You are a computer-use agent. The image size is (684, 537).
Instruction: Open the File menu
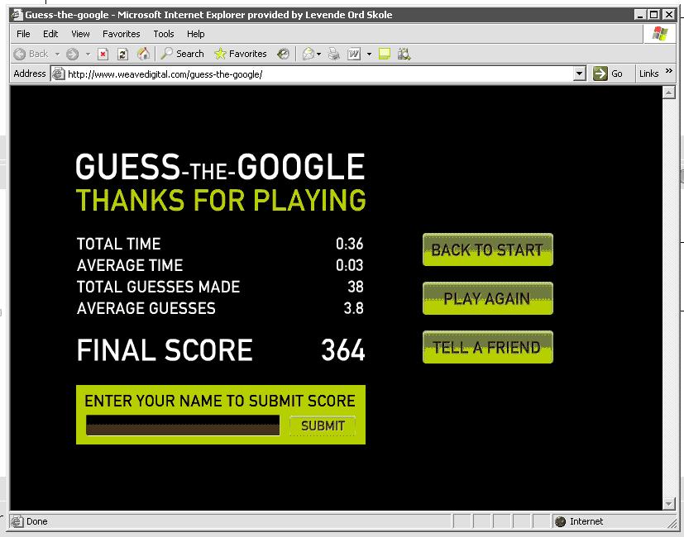pos(23,34)
